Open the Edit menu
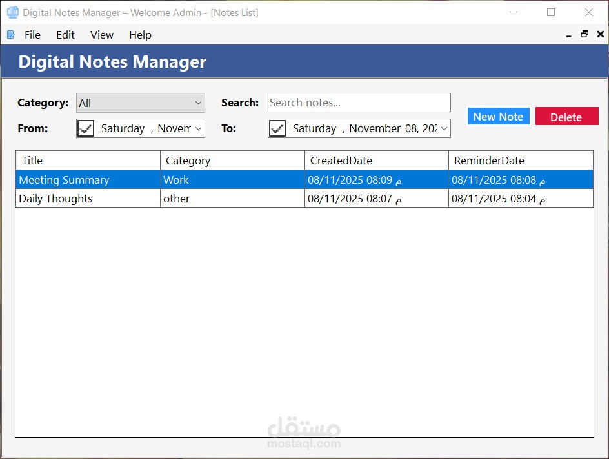The height and width of the screenshot is (459, 609). click(x=65, y=35)
